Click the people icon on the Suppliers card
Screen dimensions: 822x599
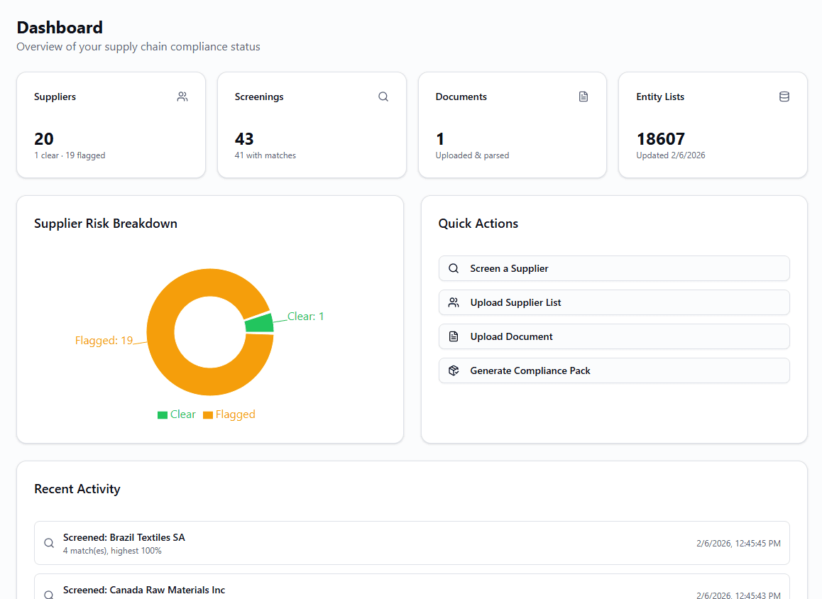182,97
